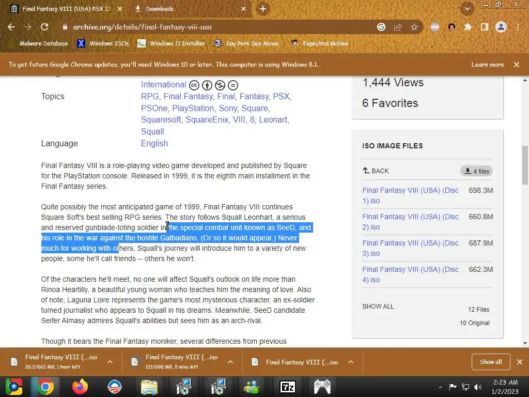Go back using the browser back arrow
Screen dimensions: 529x397
click(11, 27)
